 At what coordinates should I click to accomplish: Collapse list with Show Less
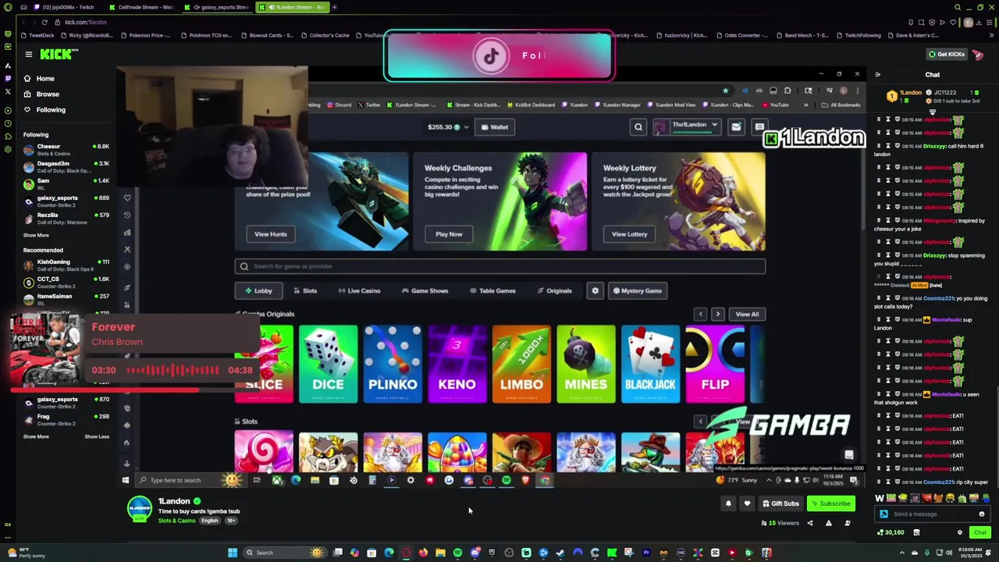(x=97, y=436)
